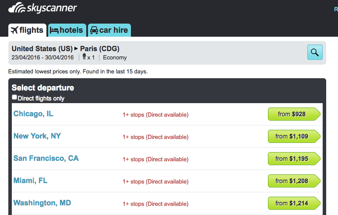
Task: Select San Francisco, CA departure
Action: tap(46, 158)
